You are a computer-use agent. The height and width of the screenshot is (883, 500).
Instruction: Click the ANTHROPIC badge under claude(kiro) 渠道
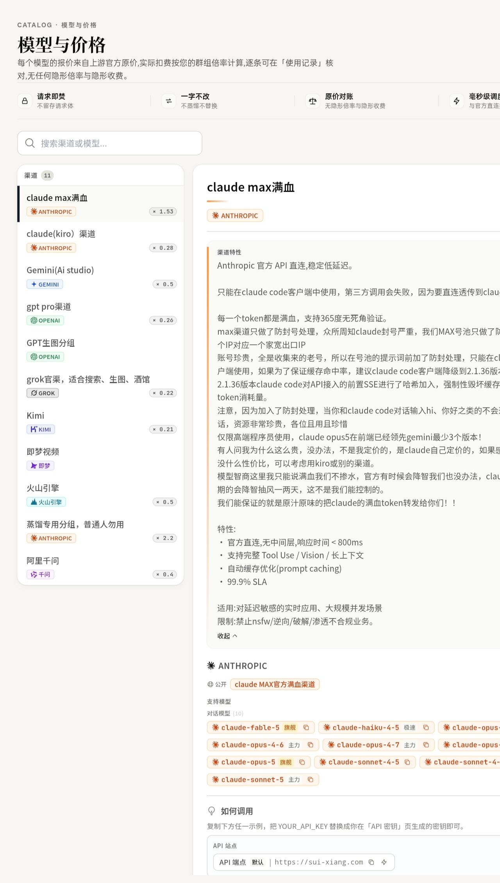51,248
